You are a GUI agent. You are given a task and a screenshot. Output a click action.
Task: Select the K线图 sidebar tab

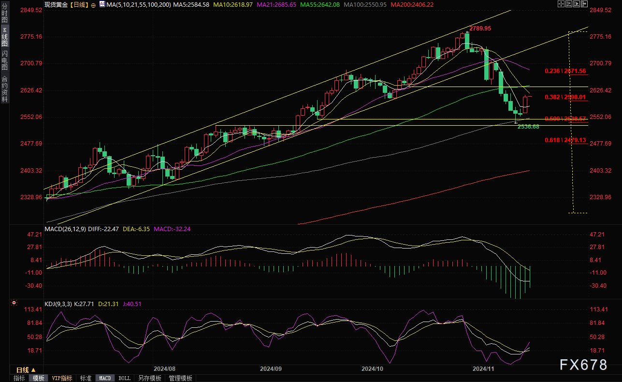tap(4, 37)
